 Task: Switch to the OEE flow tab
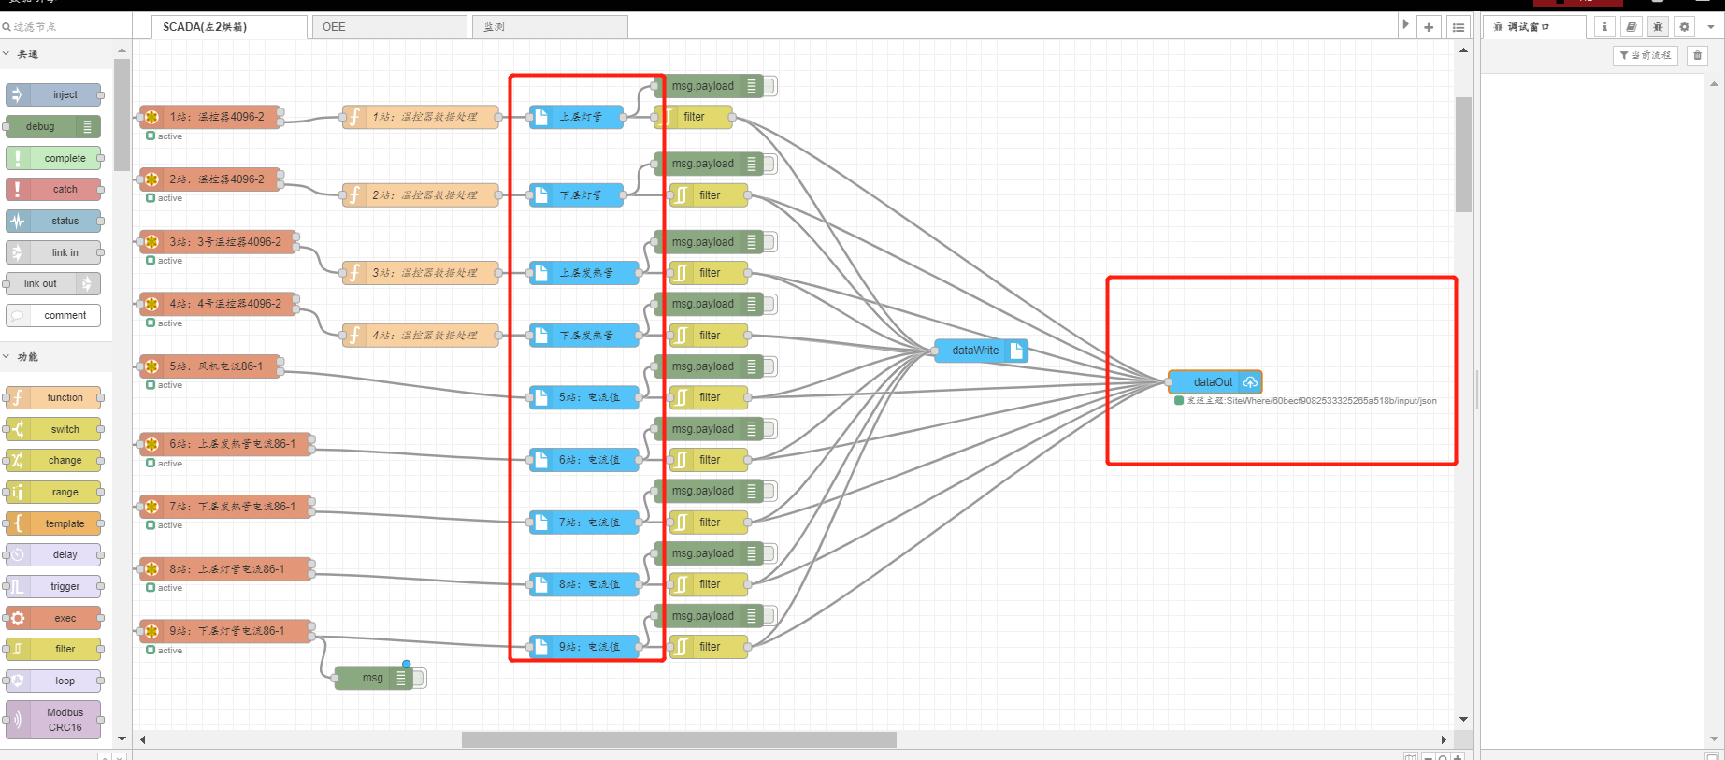(388, 27)
